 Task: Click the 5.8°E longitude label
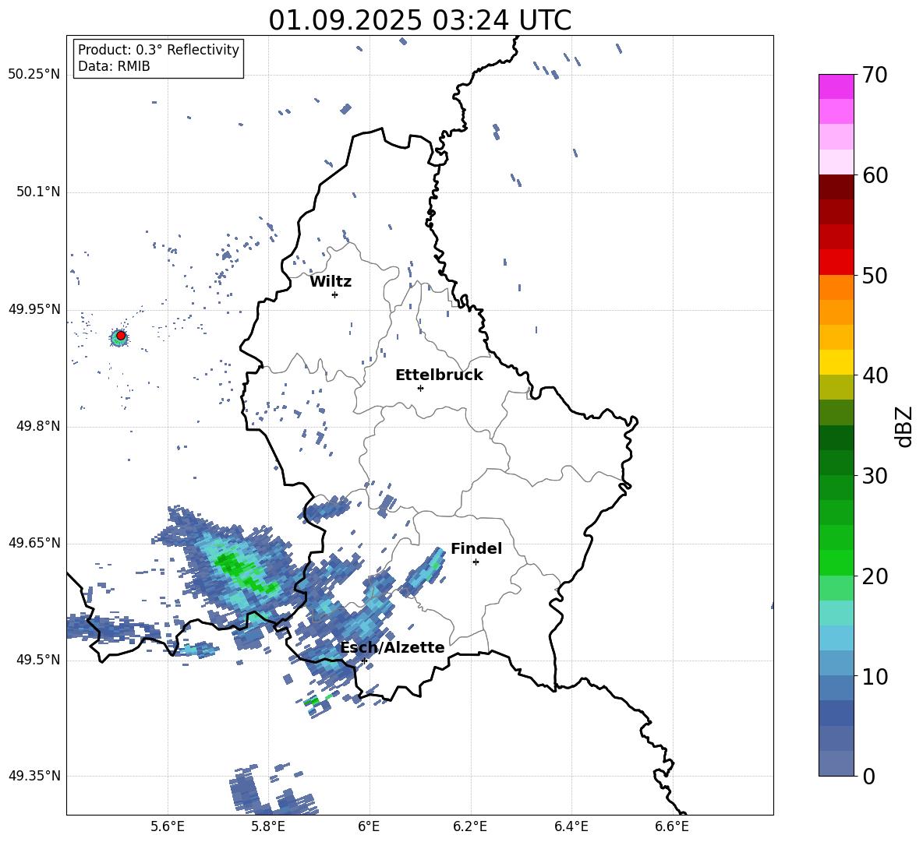point(268,826)
